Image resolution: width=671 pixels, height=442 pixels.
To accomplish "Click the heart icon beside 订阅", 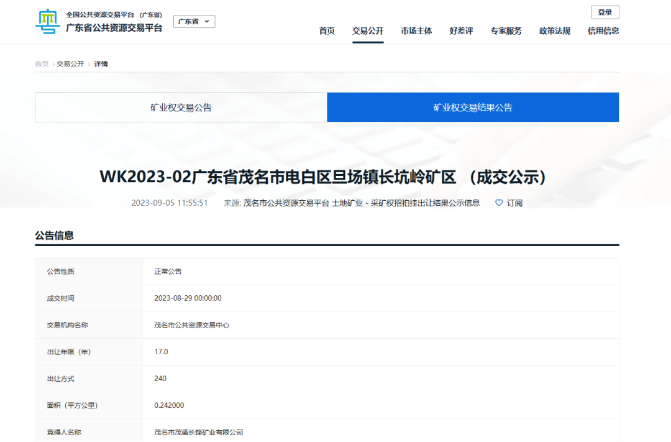I will [x=498, y=203].
